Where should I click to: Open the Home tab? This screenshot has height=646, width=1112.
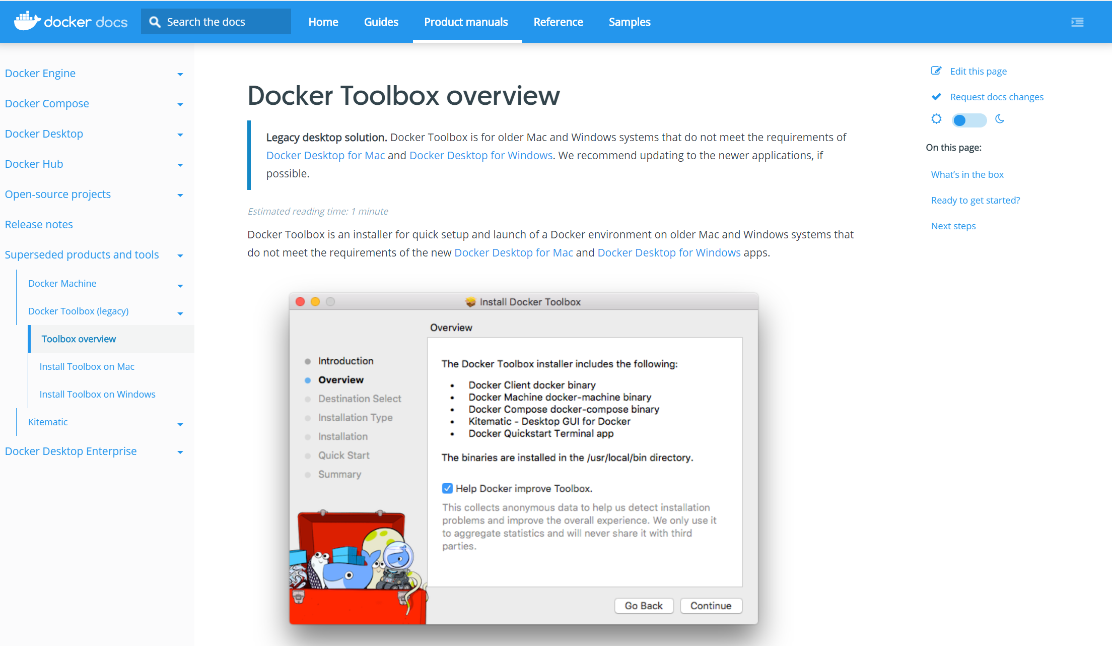click(323, 22)
